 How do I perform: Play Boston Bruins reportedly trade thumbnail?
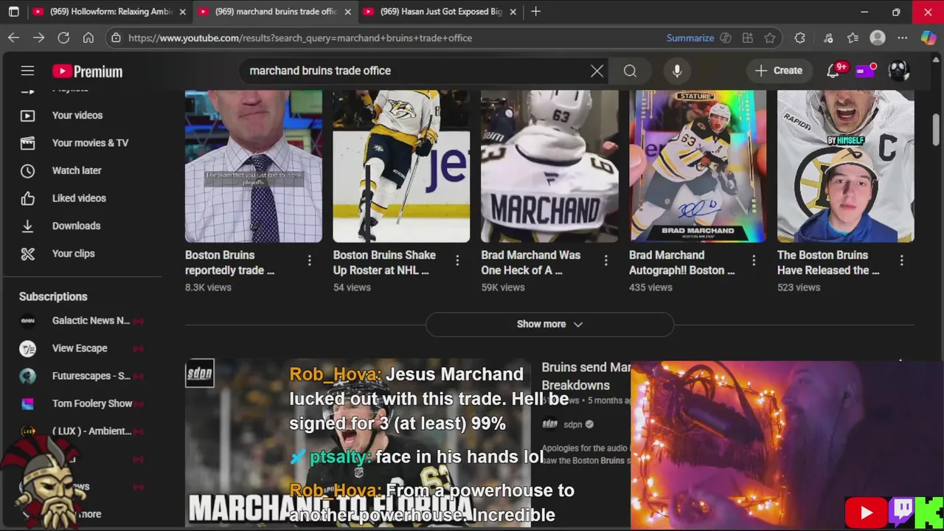point(253,166)
